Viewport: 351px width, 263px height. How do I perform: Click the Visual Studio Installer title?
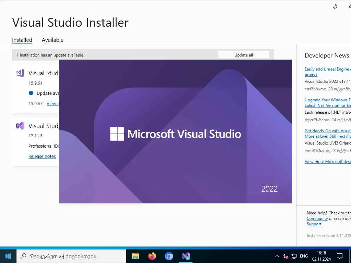pyautogui.click(x=70, y=22)
